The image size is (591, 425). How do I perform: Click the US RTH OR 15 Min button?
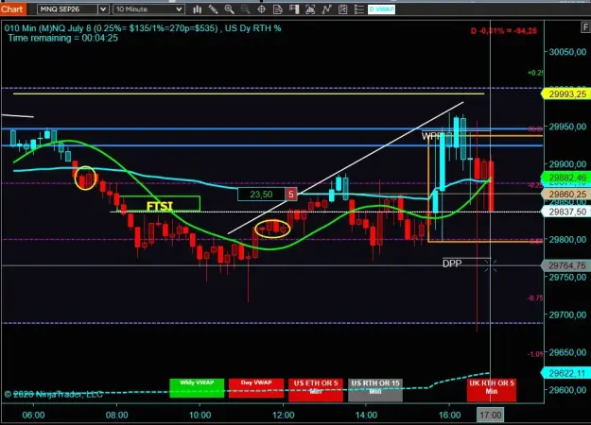coord(375,390)
